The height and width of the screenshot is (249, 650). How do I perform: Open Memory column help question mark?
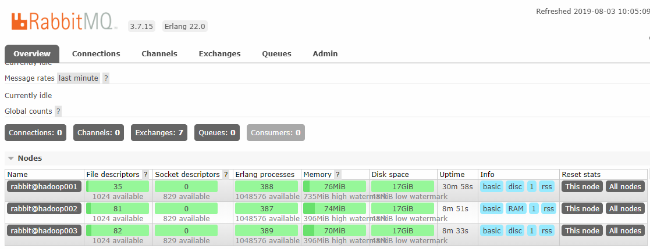click(x=338, y=174)
